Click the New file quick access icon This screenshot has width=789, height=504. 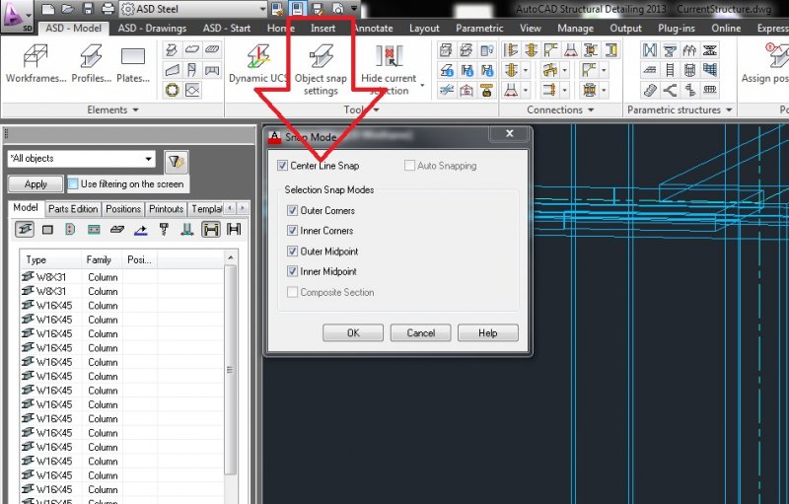[47, 9]
